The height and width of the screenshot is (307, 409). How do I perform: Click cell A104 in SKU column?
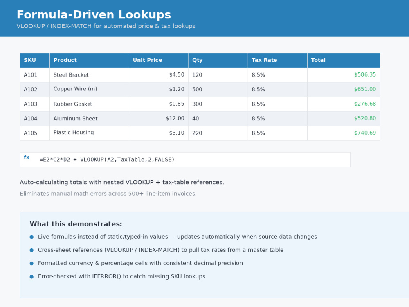[35, 119]
